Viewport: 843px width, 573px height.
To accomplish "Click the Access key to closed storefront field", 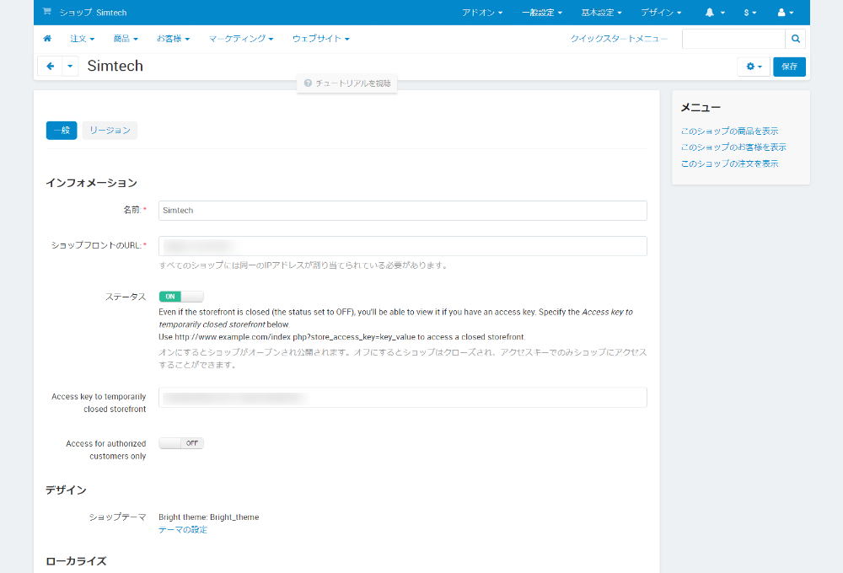I will pyautogui.click(x=403, y=397).
